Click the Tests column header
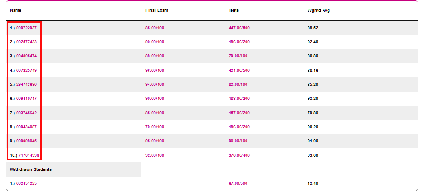This screenshot has width=424, height=193. click(x=233, y=10)
